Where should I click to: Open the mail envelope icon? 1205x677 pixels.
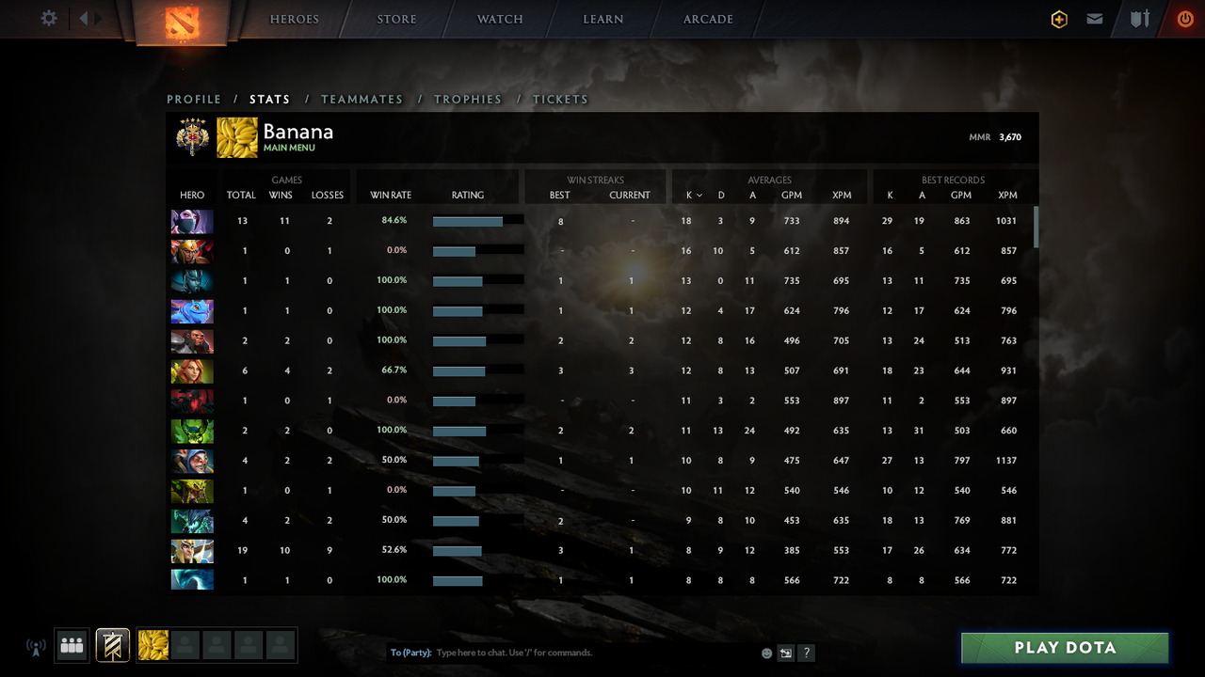[x=1095, y=19]
